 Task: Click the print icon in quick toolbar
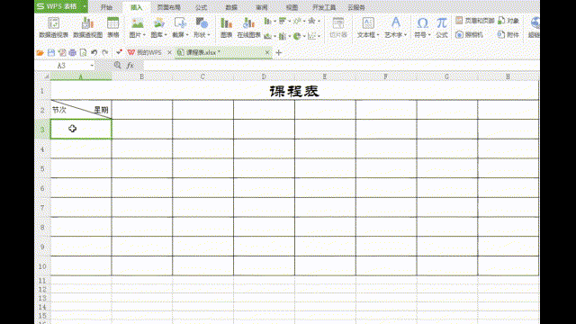(x=72, y=53)
